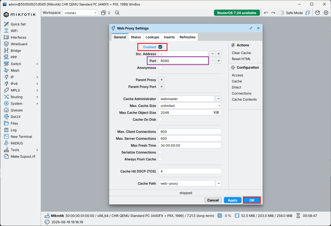Click the uptime hourglass icon in status bar
Screen dimensions: 331x226
click(x=298, y=216)
